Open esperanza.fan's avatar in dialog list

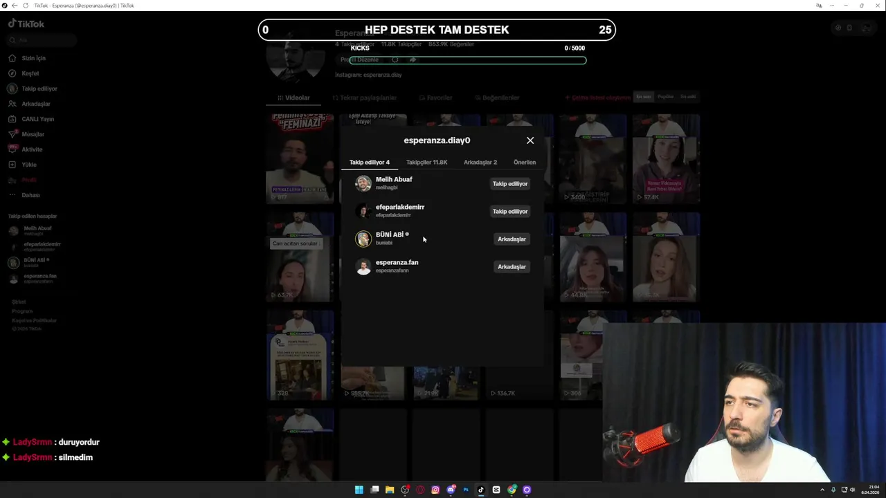(x=363, y=266)
